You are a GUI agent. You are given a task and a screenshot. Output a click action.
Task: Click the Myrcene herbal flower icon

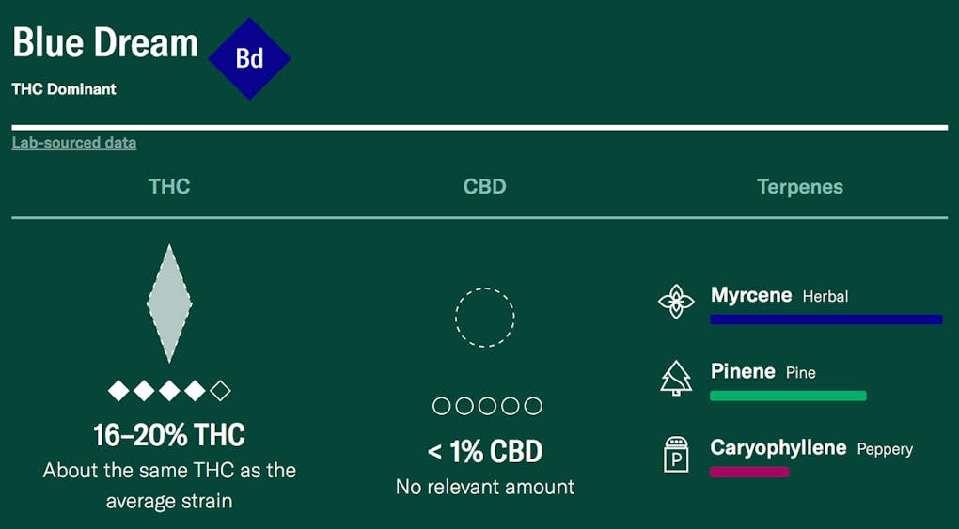[x=675, y=302]
